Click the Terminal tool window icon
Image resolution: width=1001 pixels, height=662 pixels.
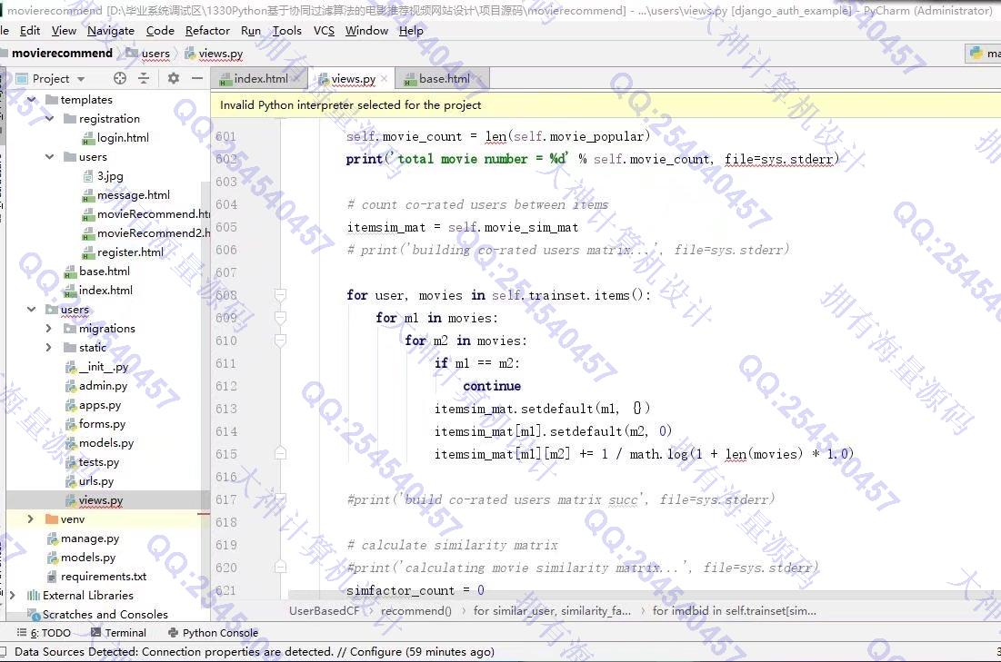(95, 633)
